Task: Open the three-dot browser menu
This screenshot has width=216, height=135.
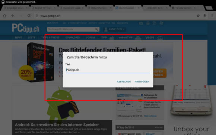Action: click(212, 16)
